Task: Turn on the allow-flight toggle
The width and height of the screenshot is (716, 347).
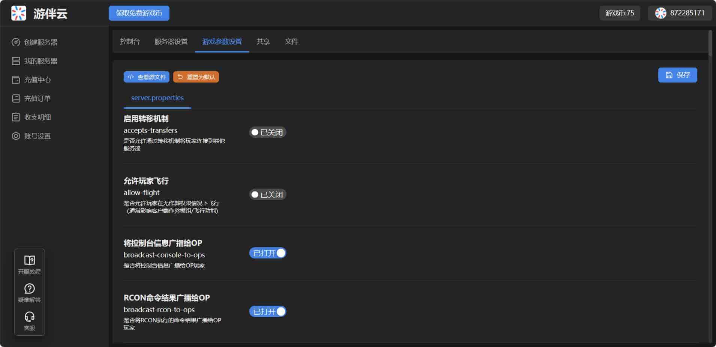Action: [x=268, y=195]
